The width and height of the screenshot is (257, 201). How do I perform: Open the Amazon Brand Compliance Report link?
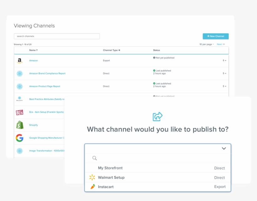[x=47, y=73]
